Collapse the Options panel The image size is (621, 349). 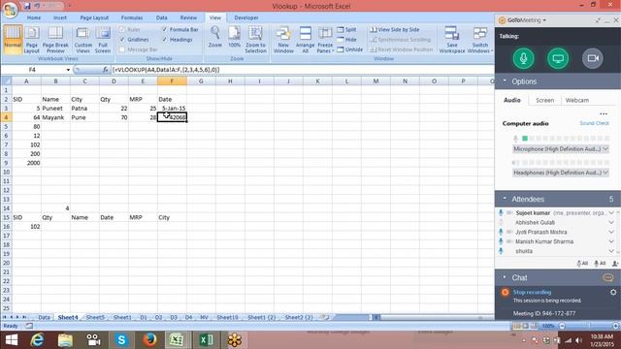point(505,81)
